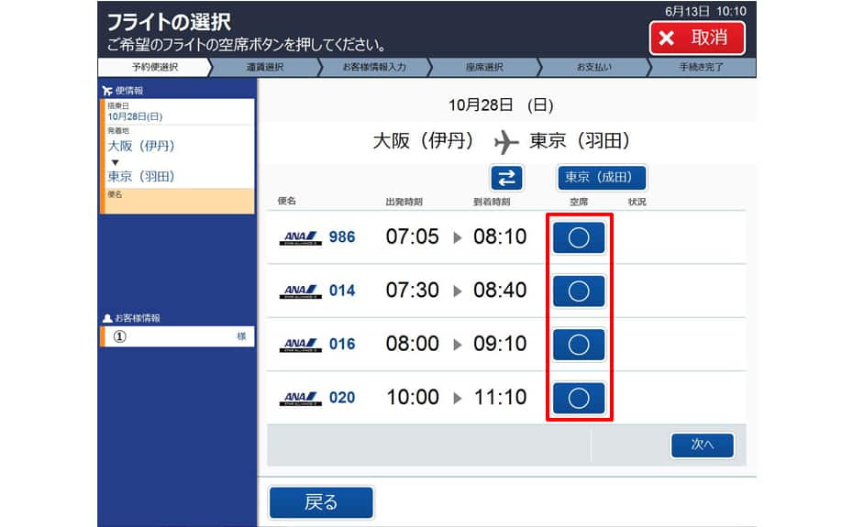Select passenger 1 in お客様情報 panel

point(177,336)
